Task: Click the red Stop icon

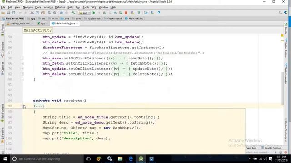Action: pyautogui.click(x=126, y=13)
